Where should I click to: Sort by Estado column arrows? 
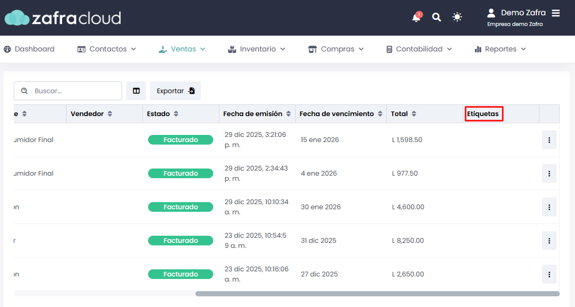(x=176, y=114)
